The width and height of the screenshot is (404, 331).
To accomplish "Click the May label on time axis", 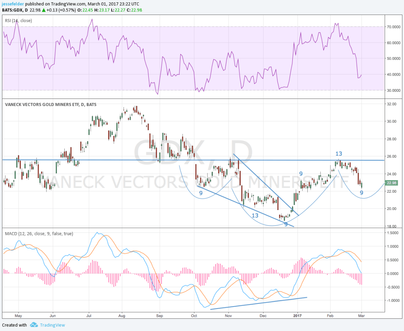I will coord(18,316).
